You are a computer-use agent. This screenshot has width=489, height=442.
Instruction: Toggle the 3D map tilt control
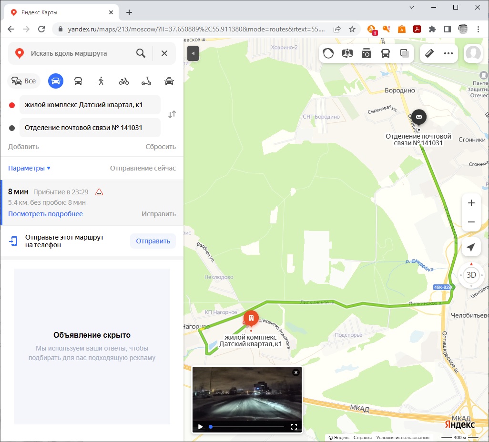pos(471,275)
